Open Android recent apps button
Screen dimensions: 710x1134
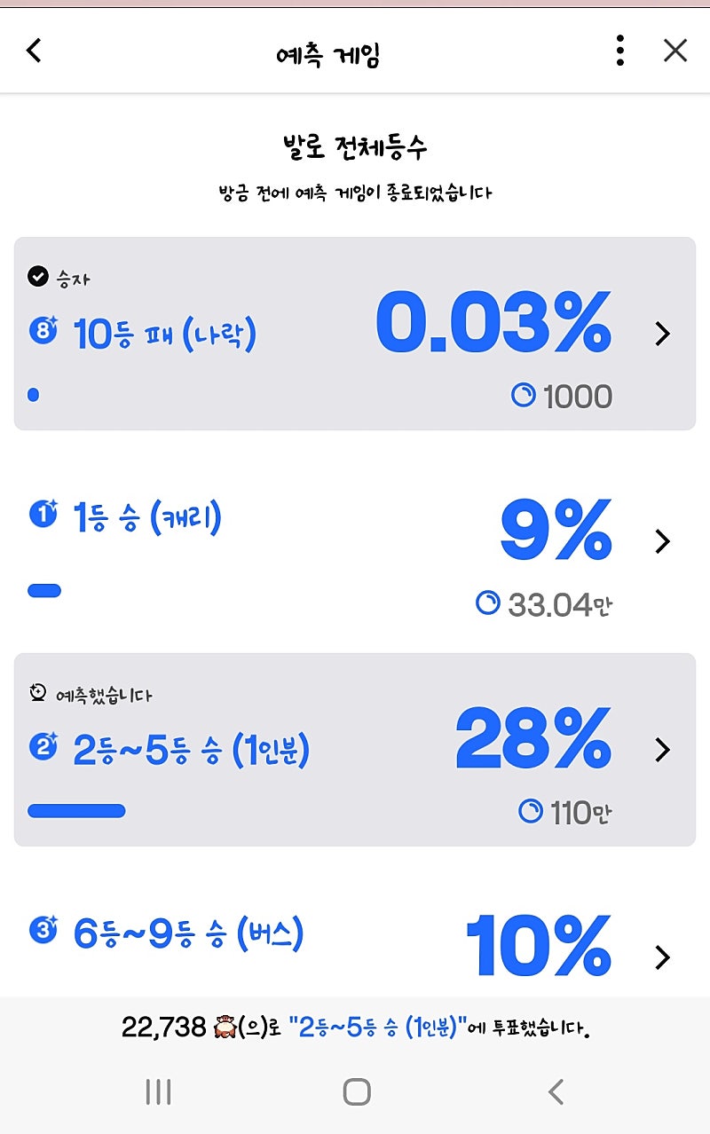coord(158,1091)
